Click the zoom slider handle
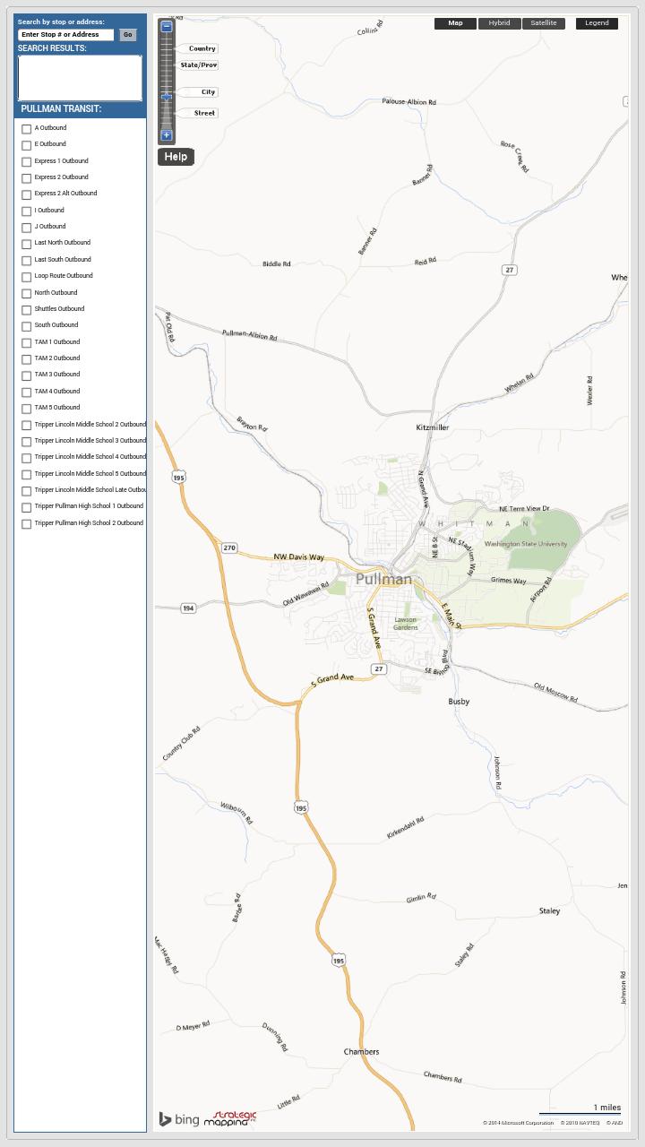 167,97
